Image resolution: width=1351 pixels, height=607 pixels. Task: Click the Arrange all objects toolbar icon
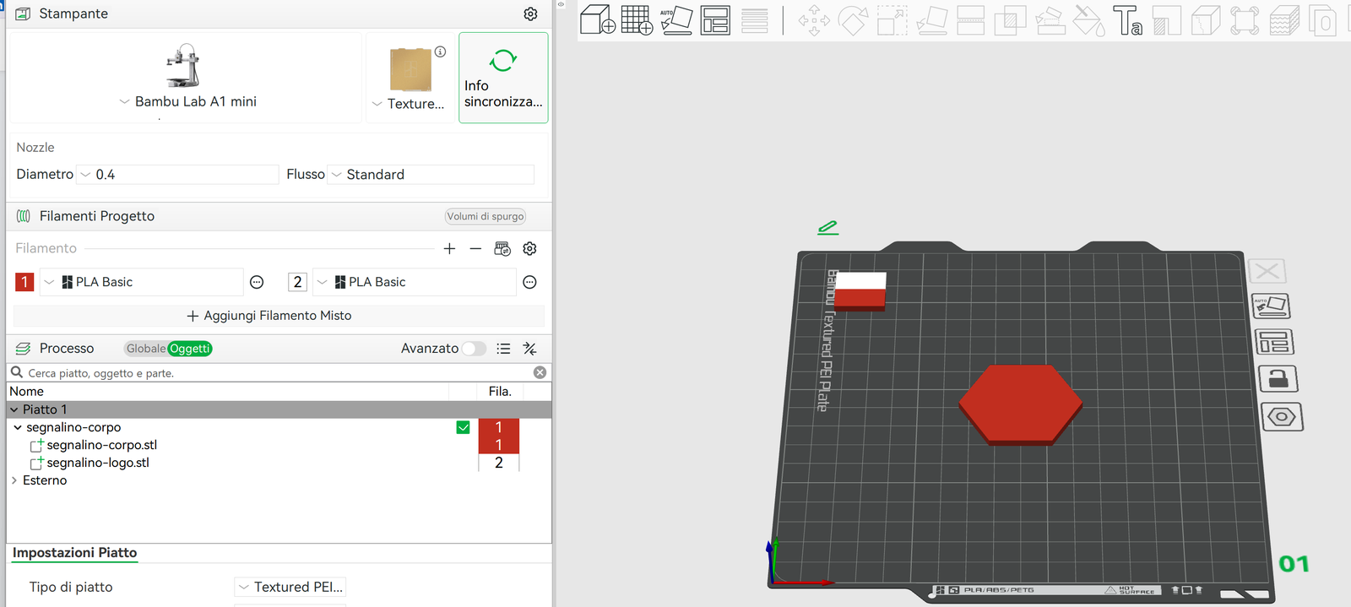tap(715, 19)
